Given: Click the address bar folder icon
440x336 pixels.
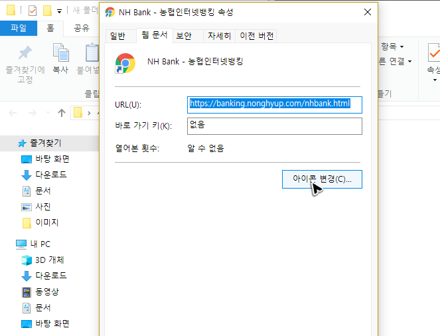Looking at the screenshot, I should [78, 113].
